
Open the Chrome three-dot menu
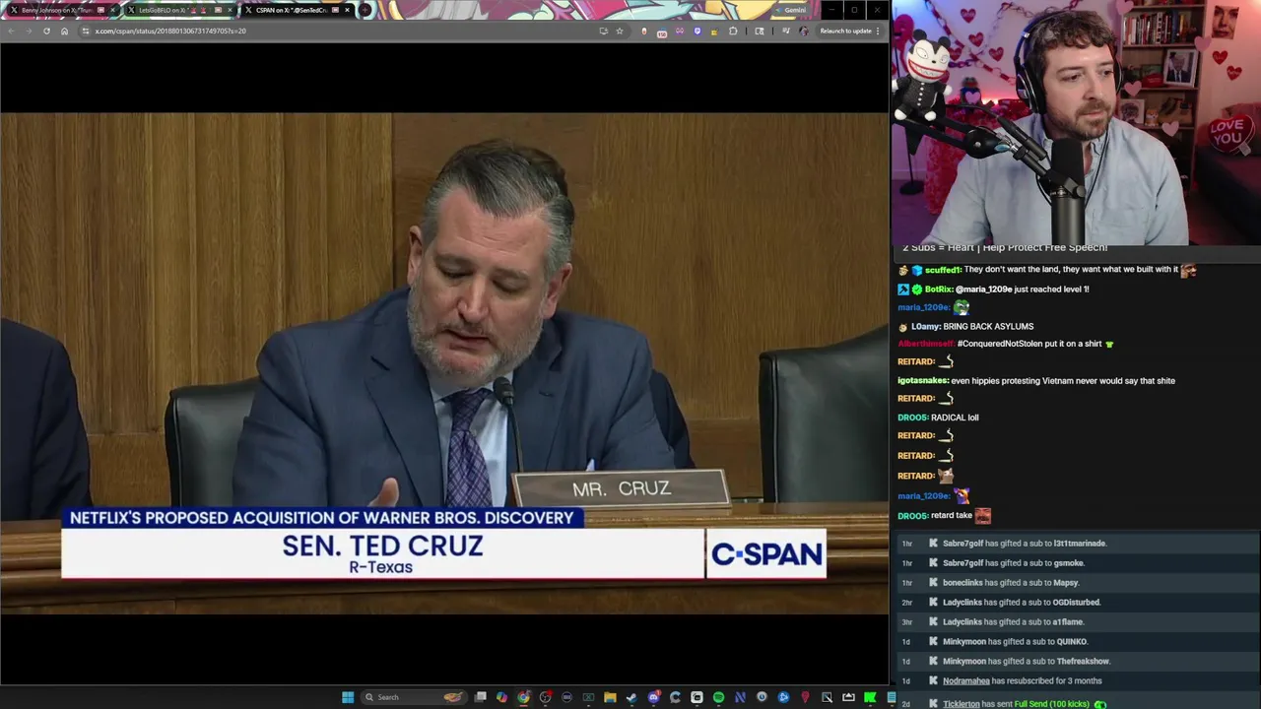click(879, 31)
